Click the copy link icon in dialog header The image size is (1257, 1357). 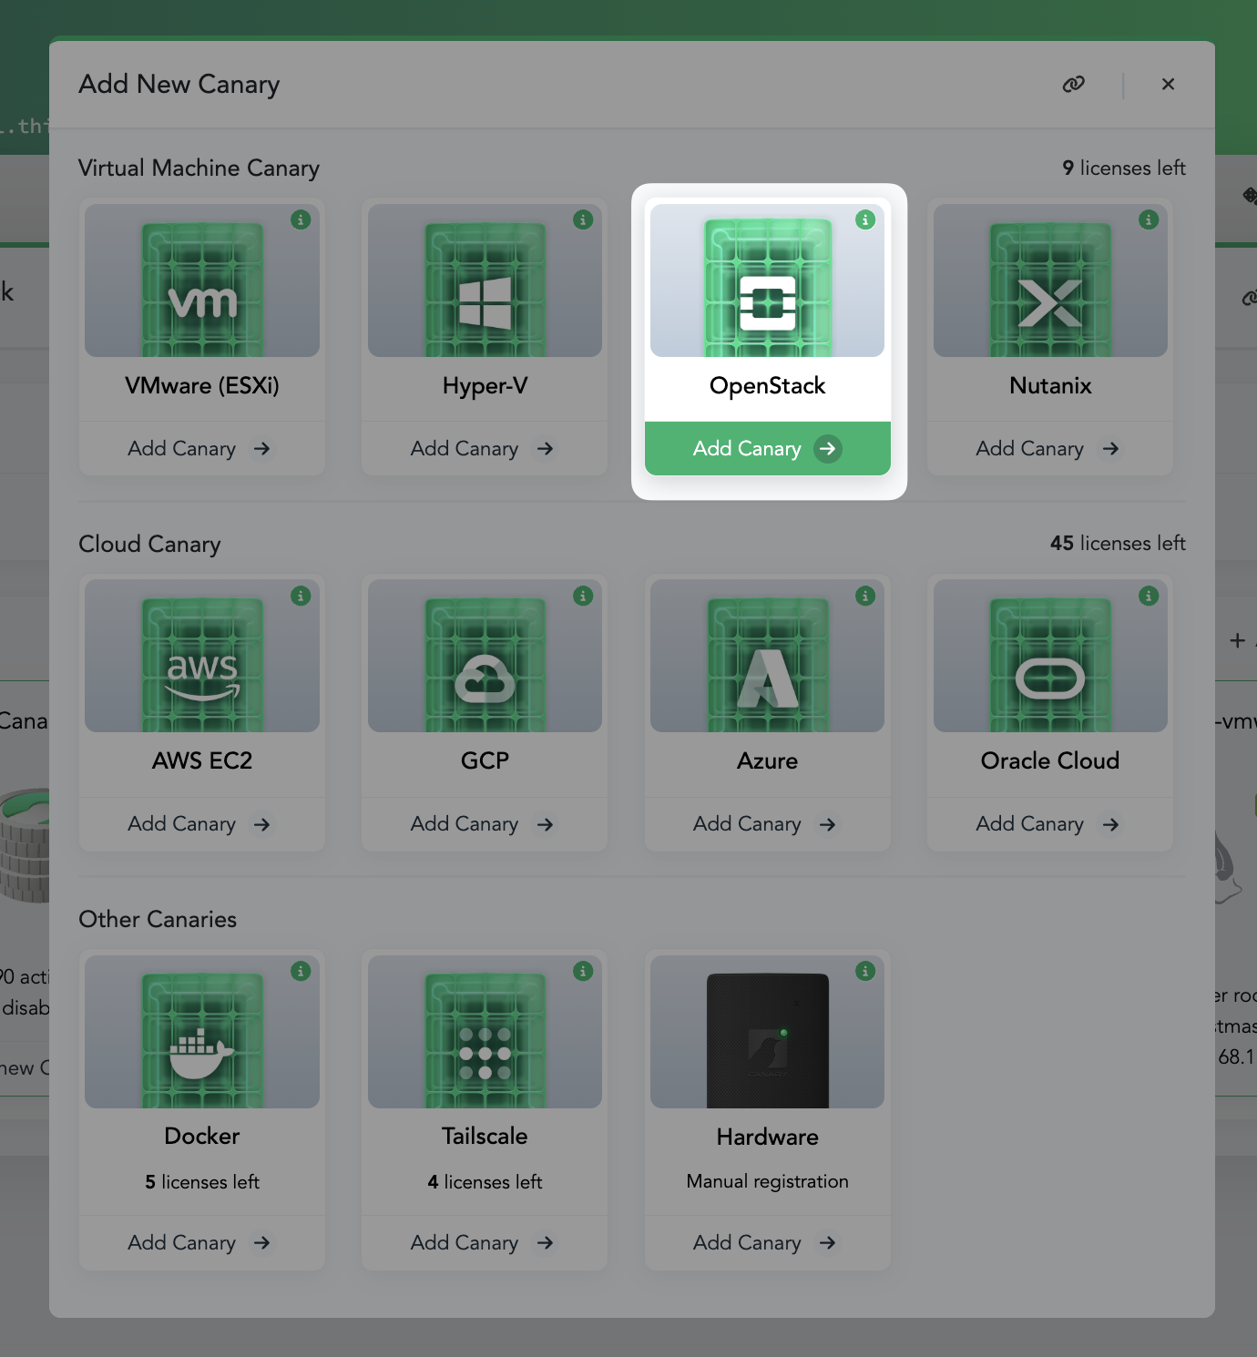[x=1073, y=84]
